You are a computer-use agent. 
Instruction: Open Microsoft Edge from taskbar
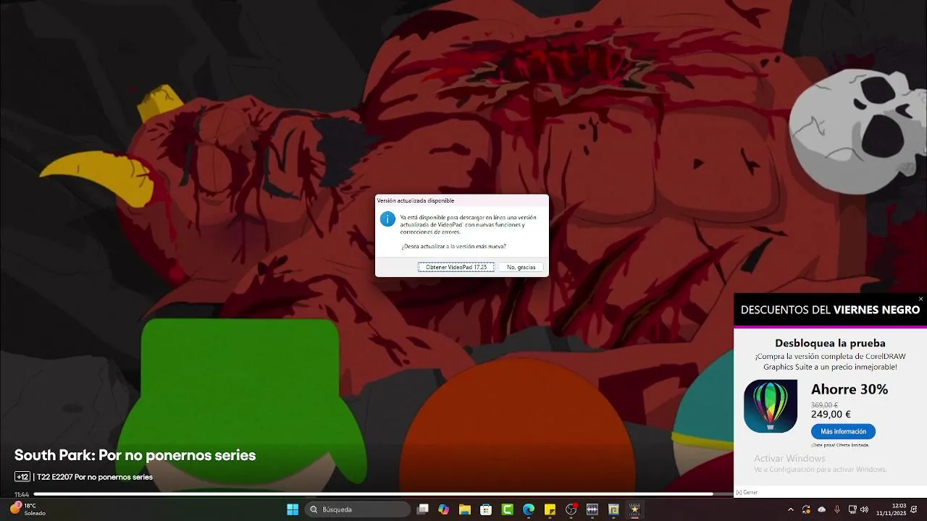click(529, 509)
